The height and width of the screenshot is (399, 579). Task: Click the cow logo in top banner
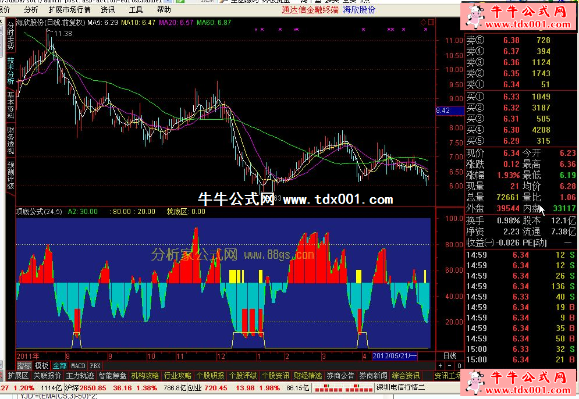pos(477,15)
